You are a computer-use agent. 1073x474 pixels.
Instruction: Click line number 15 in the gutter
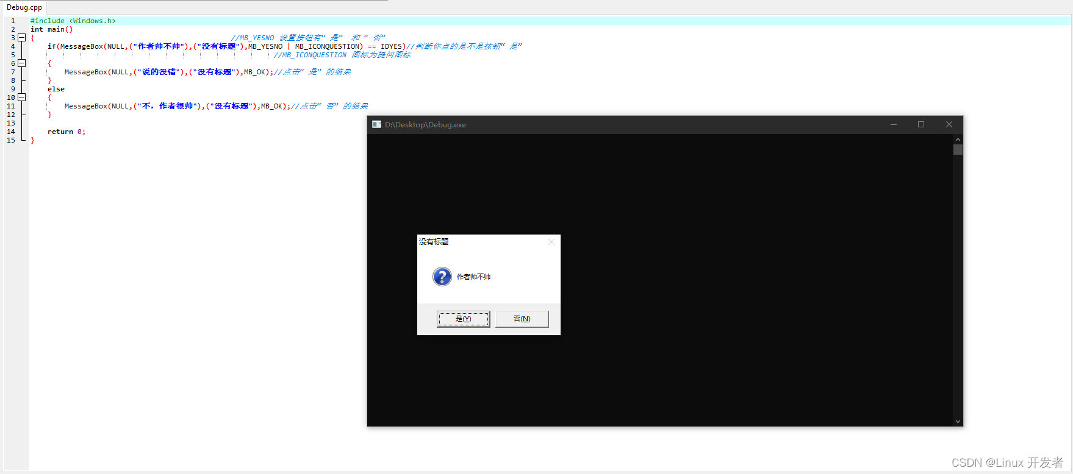(11, 140)
